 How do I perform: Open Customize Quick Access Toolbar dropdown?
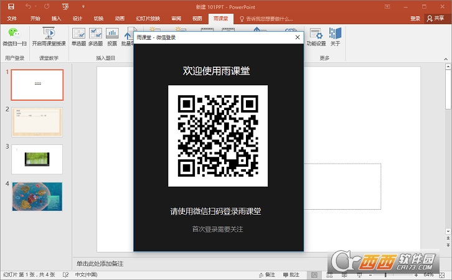tap(83, 6)
